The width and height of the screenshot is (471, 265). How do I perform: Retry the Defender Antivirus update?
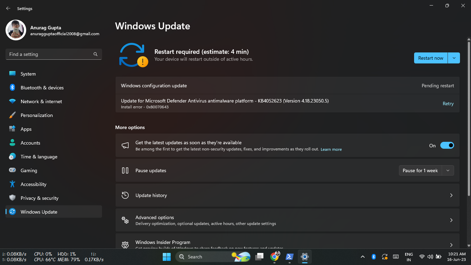click(x=448, y=104)
